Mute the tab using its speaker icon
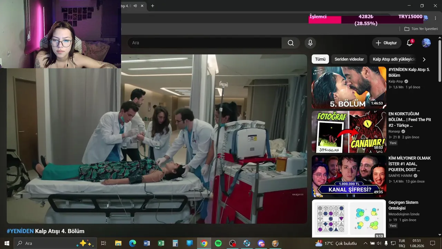Image resolution: width=442 pixels, height=249 pixels. 135,6
